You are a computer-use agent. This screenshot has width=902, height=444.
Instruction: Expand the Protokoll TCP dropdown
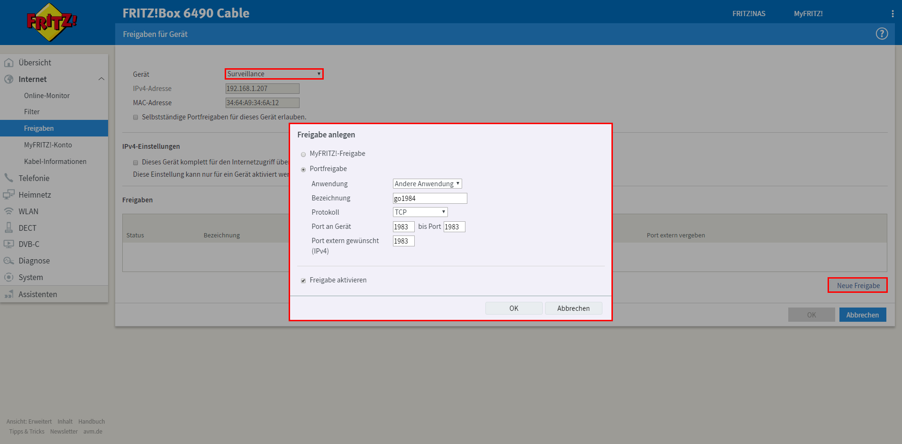[x=420, y=212]
